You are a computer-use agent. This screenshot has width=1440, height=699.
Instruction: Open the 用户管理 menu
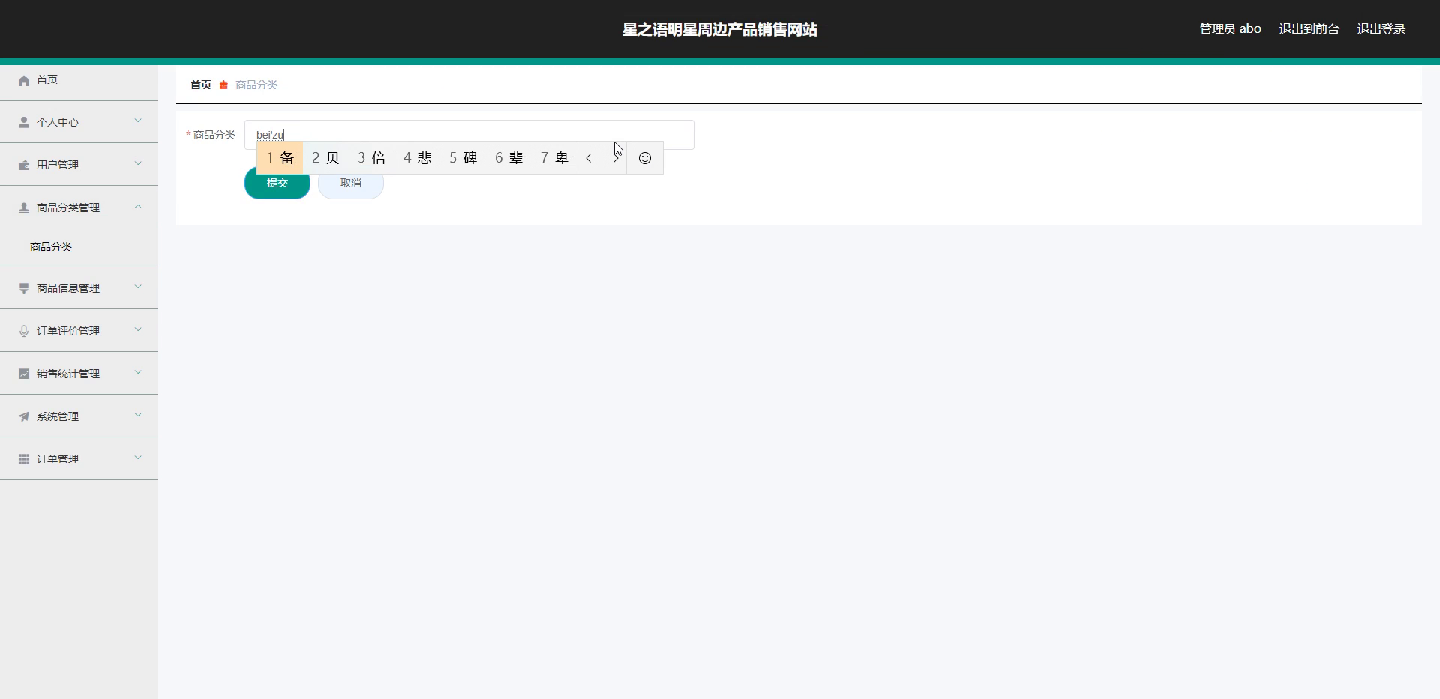tap(79, 165)
